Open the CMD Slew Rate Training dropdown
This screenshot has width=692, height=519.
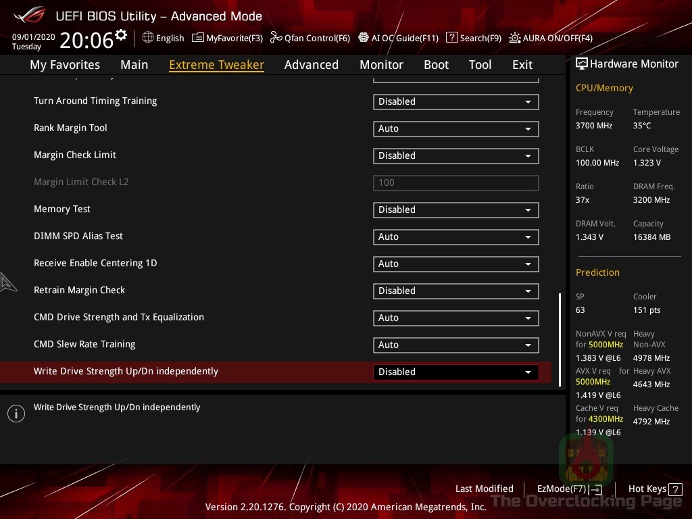tap(455, 345)
